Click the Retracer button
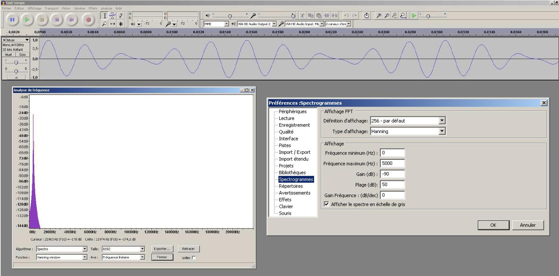 189,249
